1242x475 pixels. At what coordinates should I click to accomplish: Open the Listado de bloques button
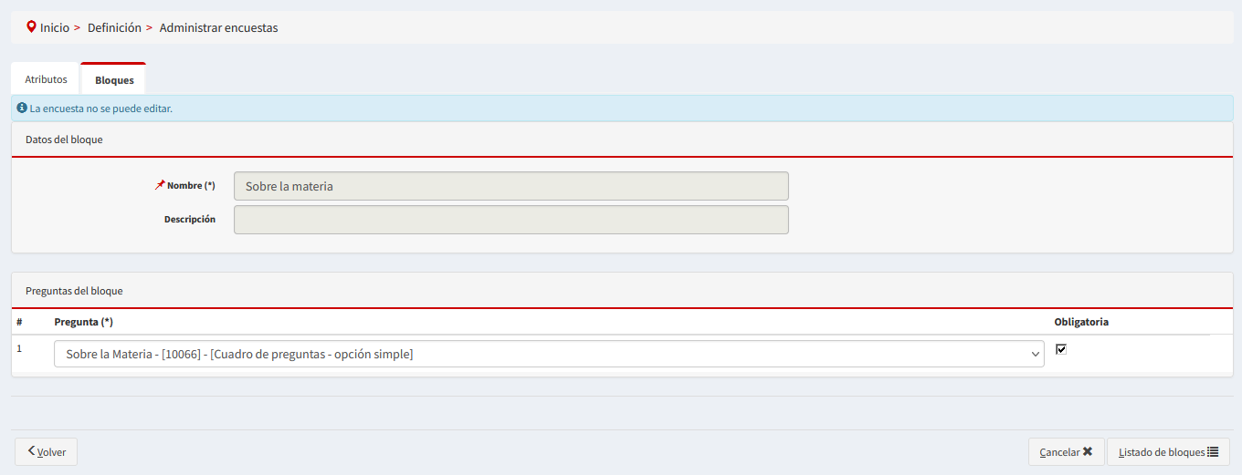pos(1169,452)
